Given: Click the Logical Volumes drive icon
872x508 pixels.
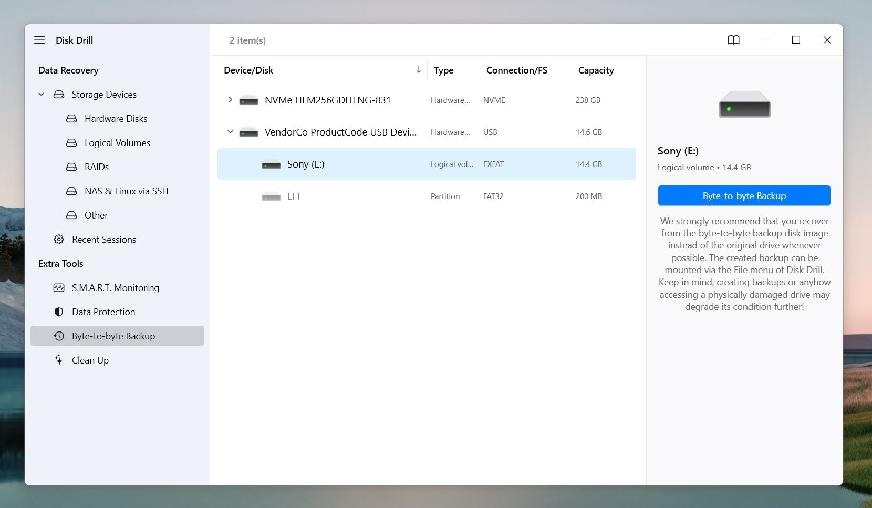Looking at the screenshot, I should click(71, 143).
